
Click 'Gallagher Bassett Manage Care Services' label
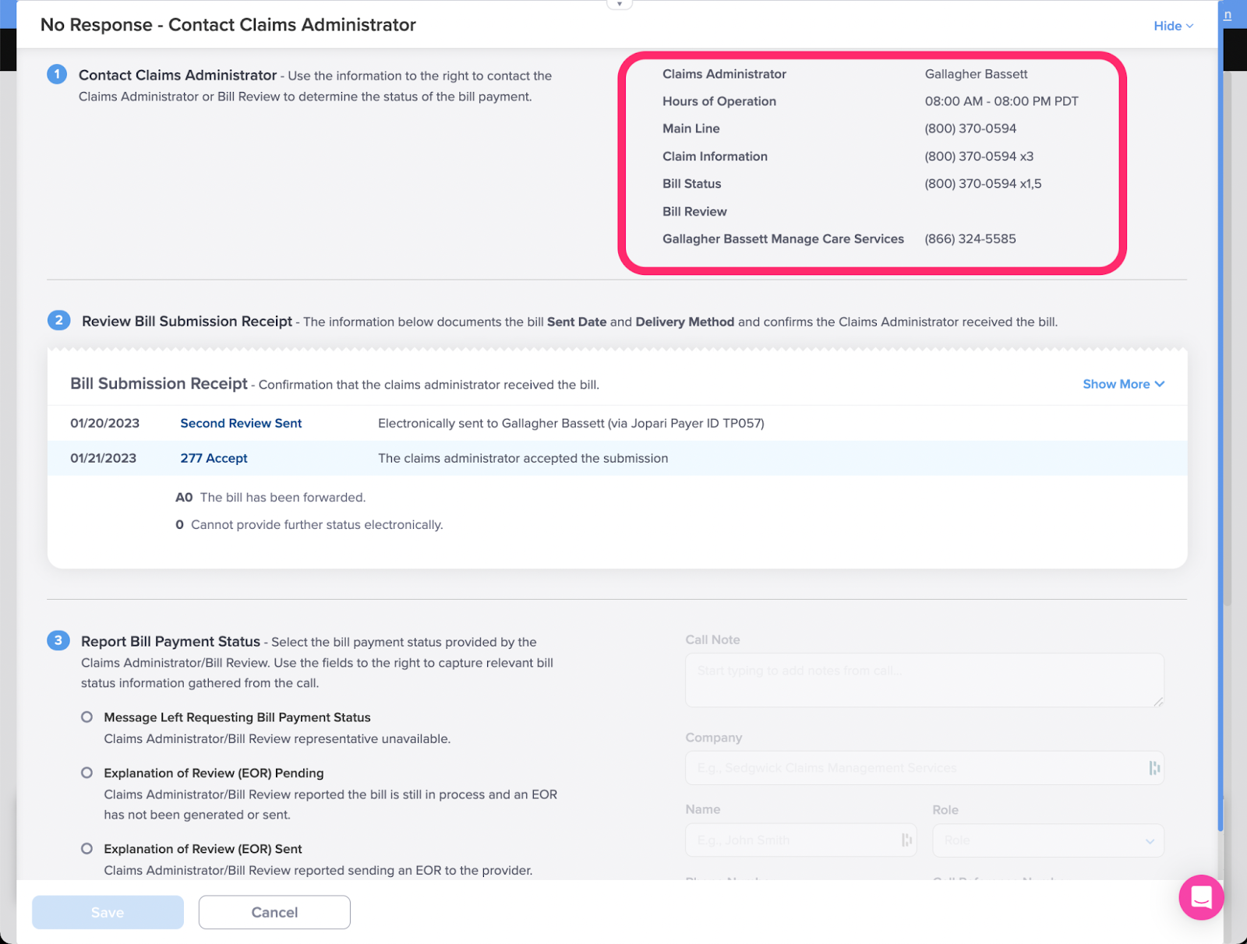pyautogui.click(x=783, y=239)
